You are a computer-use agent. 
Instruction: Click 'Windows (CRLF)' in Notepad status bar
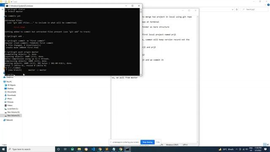coord(172,145)
